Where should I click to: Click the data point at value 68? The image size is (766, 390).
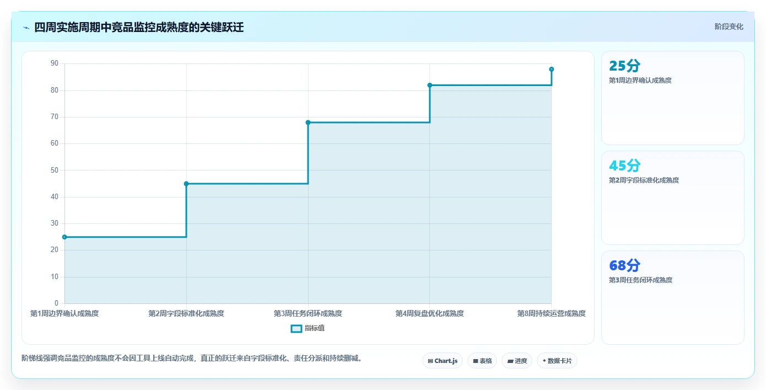[x=308, y=122]
